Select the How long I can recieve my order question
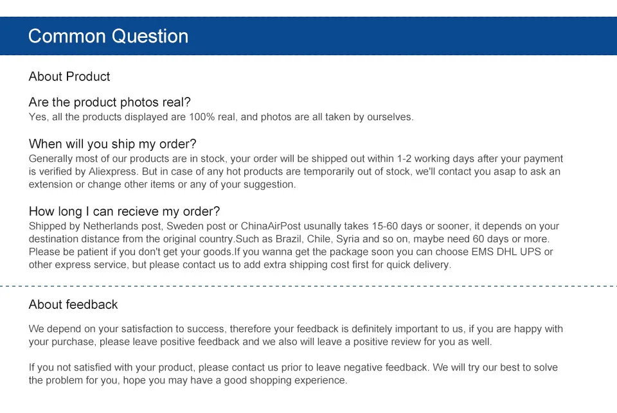Image resolution: width=617 pixels, height=413 pixels. pyautogui.click(x=124, y=211)
